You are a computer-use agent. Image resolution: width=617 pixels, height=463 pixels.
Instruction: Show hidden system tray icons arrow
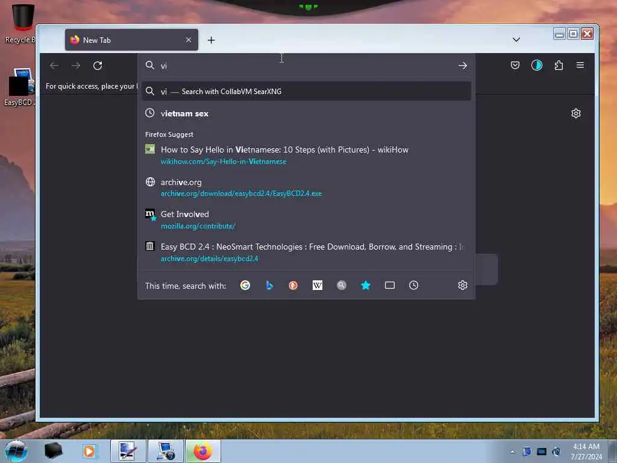512,452
